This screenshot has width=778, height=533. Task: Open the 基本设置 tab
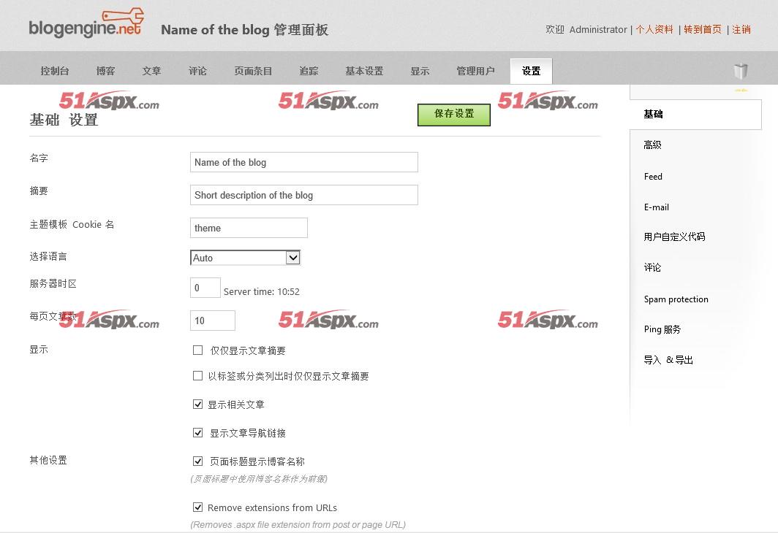364,71
